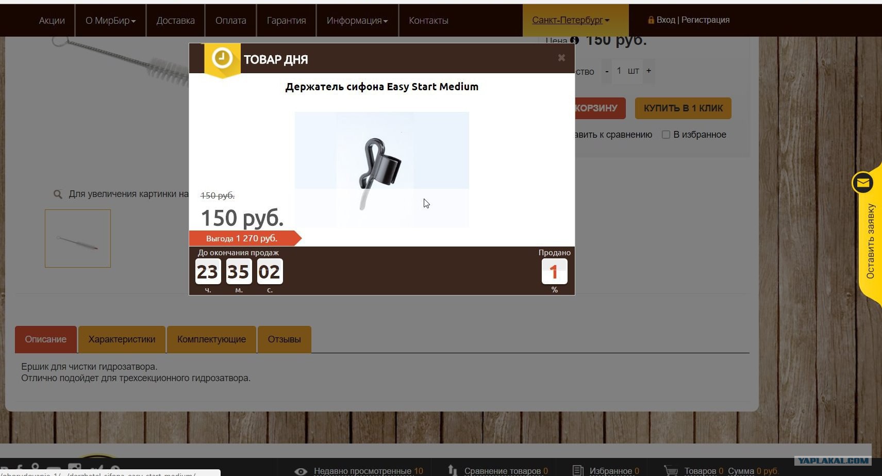Open the Оплата page
Screen dimensions: 882x476
pyautogui.click(x=231, y=21)
